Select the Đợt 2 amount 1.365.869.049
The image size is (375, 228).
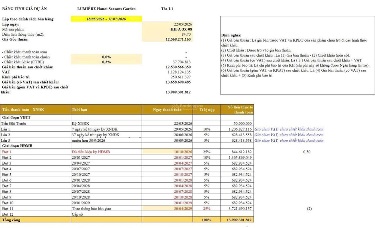(x=240, y=157)
